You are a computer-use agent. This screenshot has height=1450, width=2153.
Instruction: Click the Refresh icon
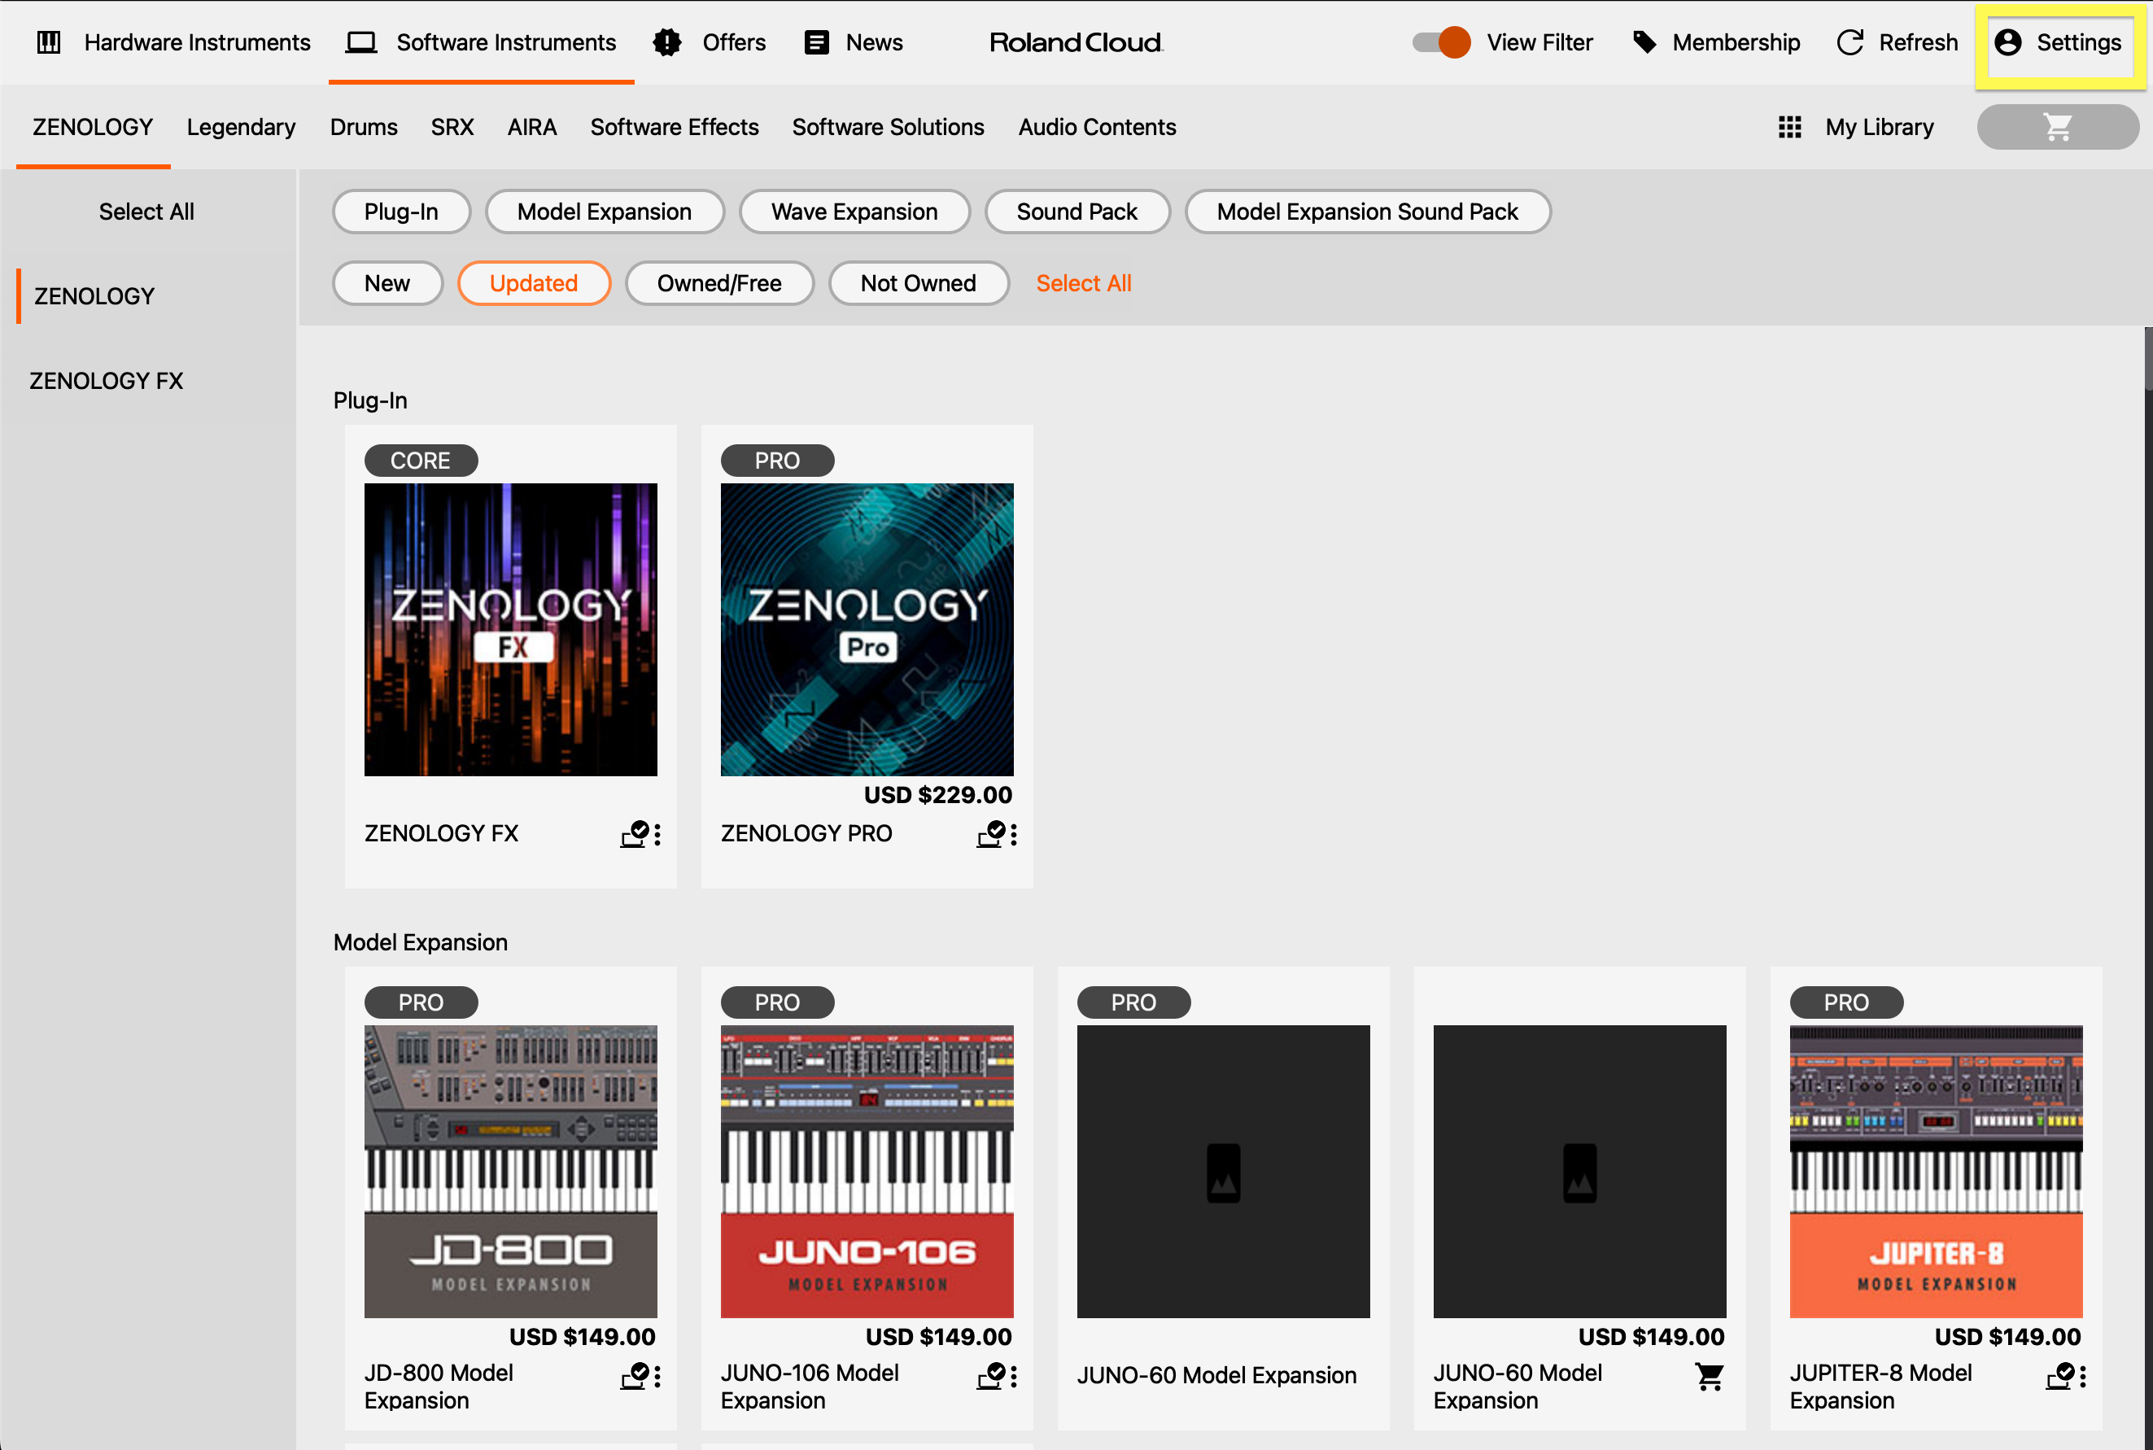click(x=1849, y=42)
